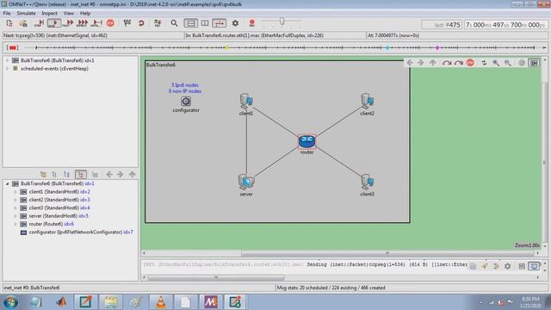Toggle the split layout button in toolbar
551x310 pixels.
[x=205, y=23]
